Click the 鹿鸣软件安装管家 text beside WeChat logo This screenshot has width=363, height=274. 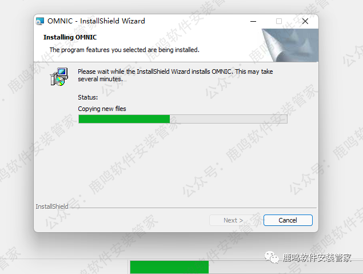(317, 257)
